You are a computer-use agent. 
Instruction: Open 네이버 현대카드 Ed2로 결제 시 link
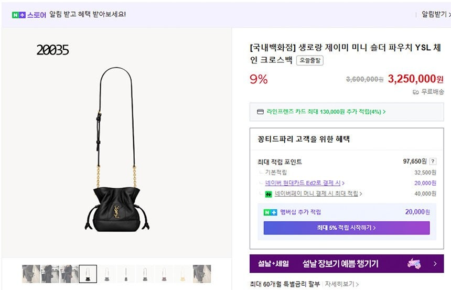click(305, 183)
